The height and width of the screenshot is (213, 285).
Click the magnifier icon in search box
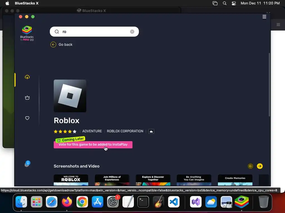[57, 32]
